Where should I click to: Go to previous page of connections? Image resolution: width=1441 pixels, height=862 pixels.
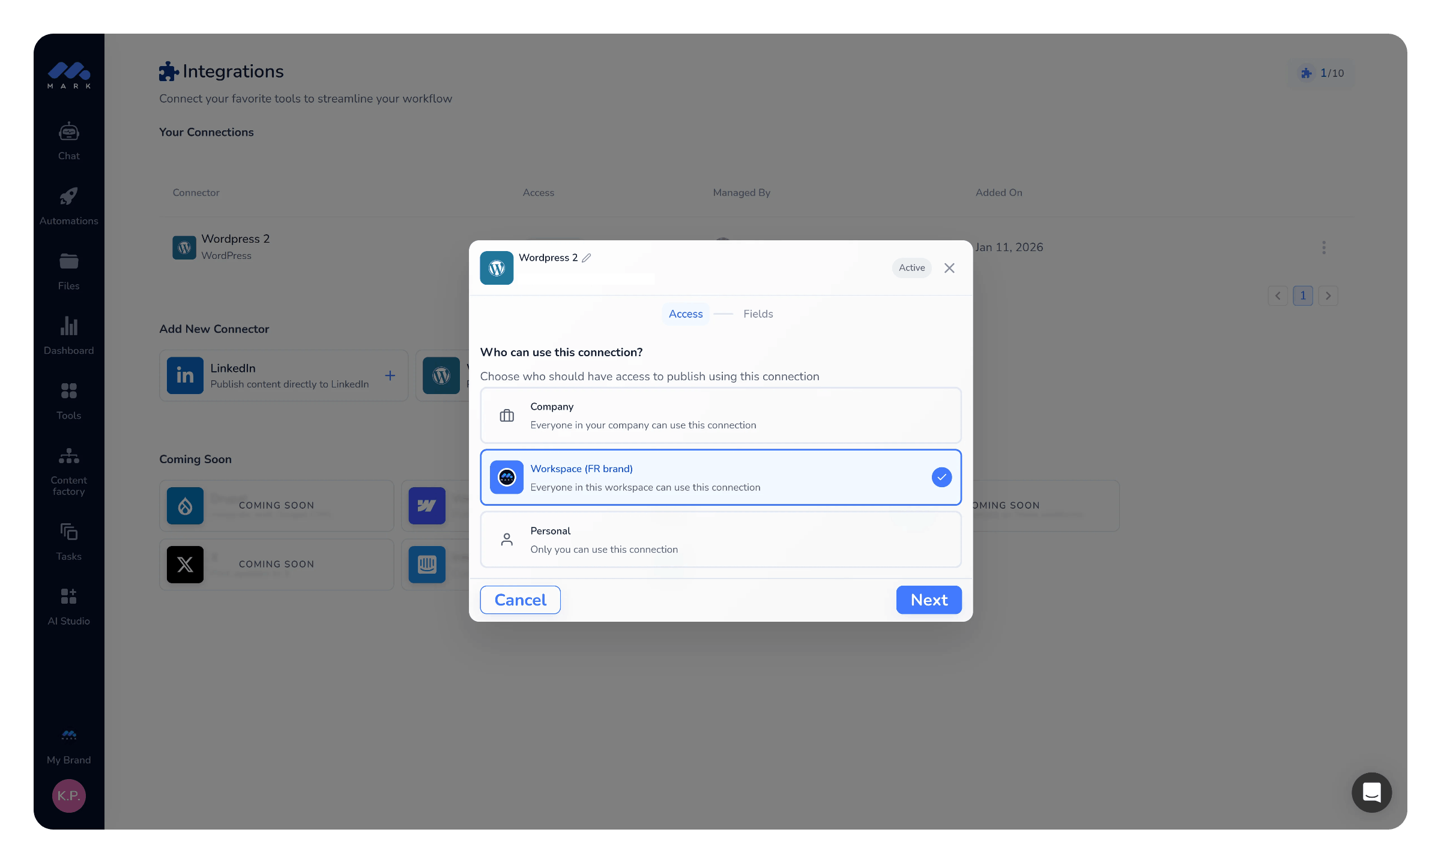click(x=1278, y=296)
